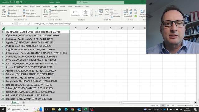
Task: Open What-If Analysis
Action: click(142, 13)
